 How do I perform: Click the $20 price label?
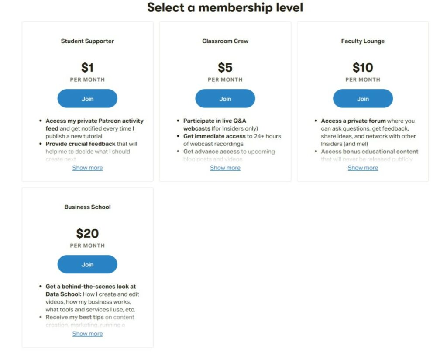click(87, 234)
